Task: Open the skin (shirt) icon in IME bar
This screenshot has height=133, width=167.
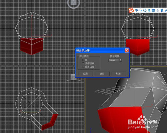Action: pos(162,10)
